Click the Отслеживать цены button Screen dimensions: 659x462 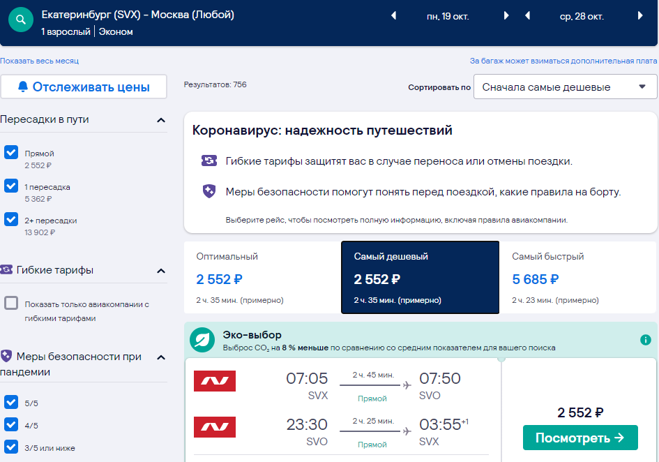84,87
